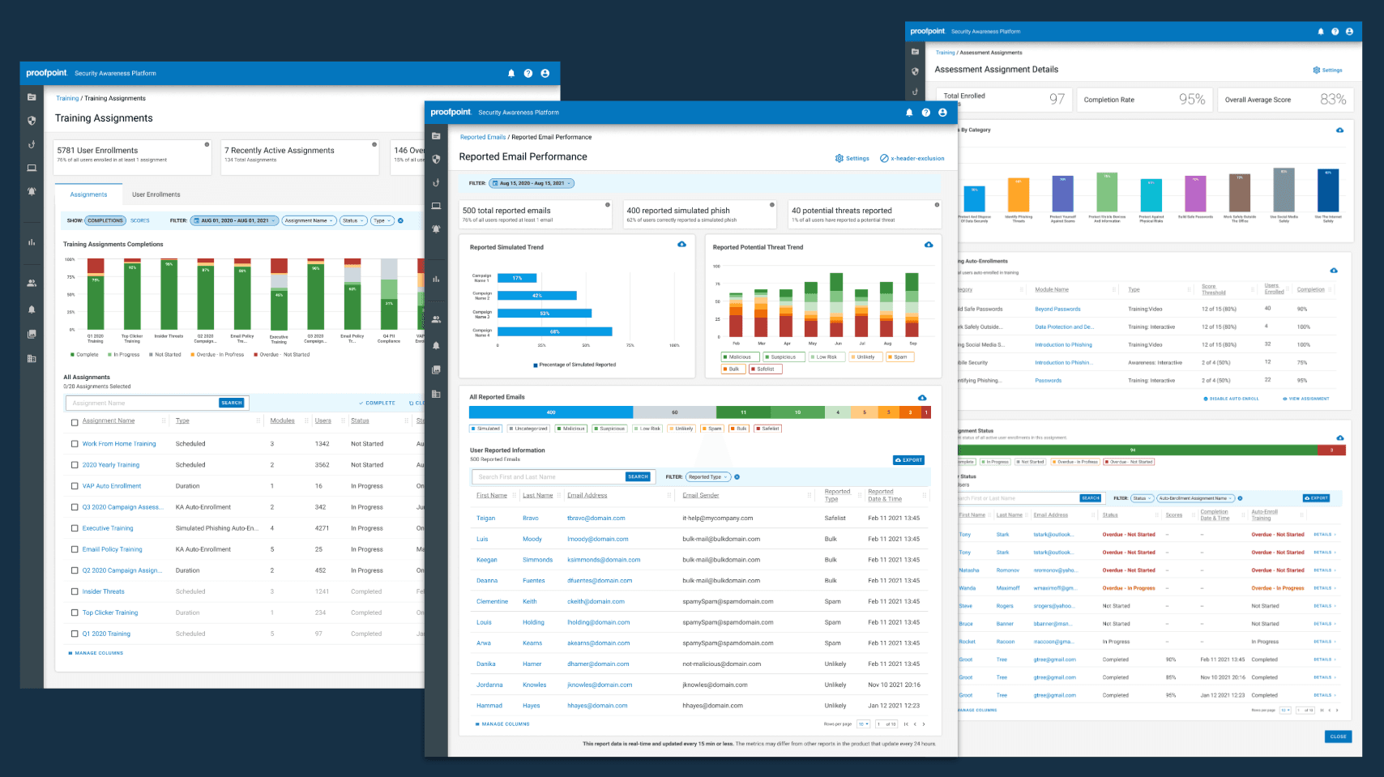Toggle select-all checkbox beside Assignment Name header
This screenshot has height=777, width=1384.
(75, 422)
